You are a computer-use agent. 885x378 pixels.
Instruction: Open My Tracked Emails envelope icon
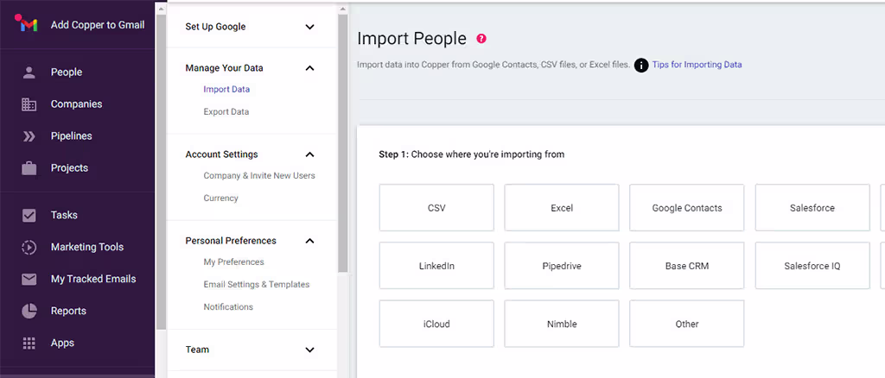(29, 280)
